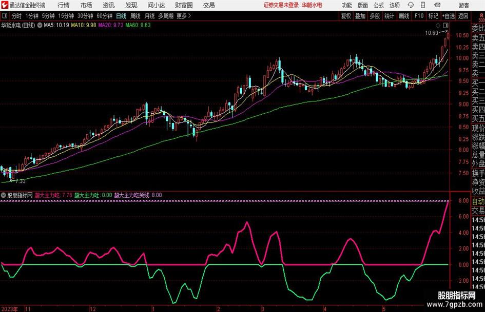
Task: Switch to the 分时 view tab
Action: [17, 16]
